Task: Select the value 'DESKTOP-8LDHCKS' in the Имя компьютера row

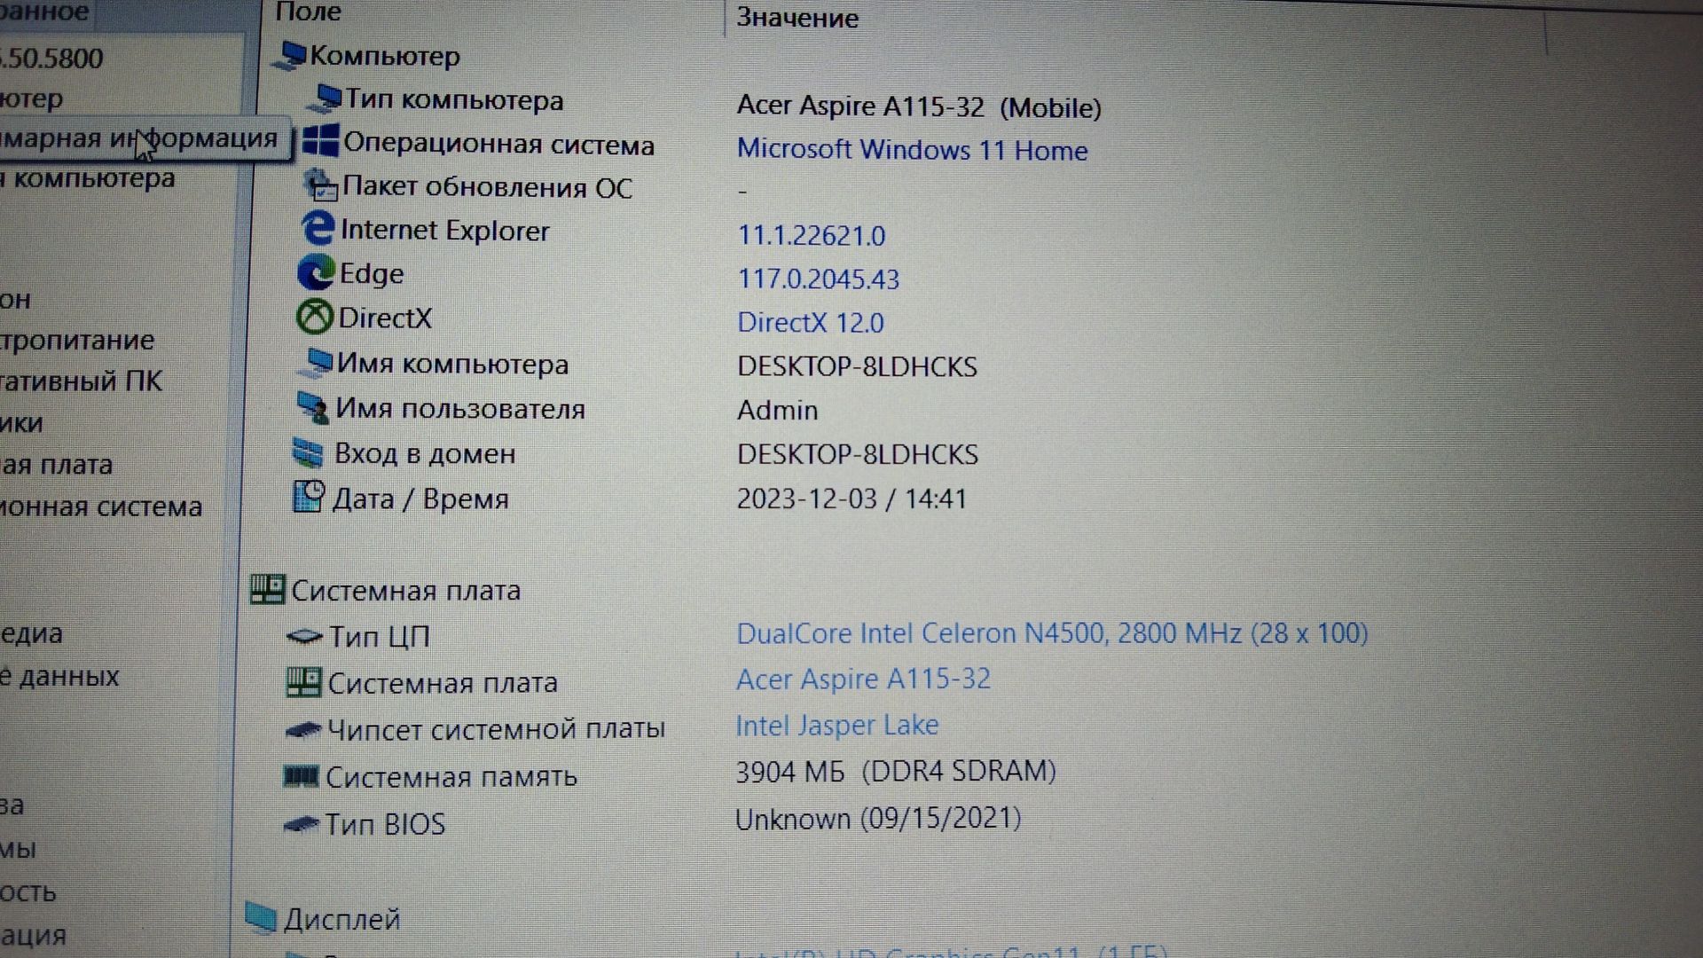Action: coord(857,366)
